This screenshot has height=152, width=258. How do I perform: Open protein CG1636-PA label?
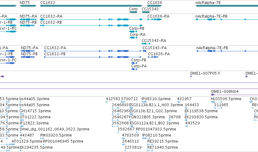pyautogui.click(x=159, y=54)
